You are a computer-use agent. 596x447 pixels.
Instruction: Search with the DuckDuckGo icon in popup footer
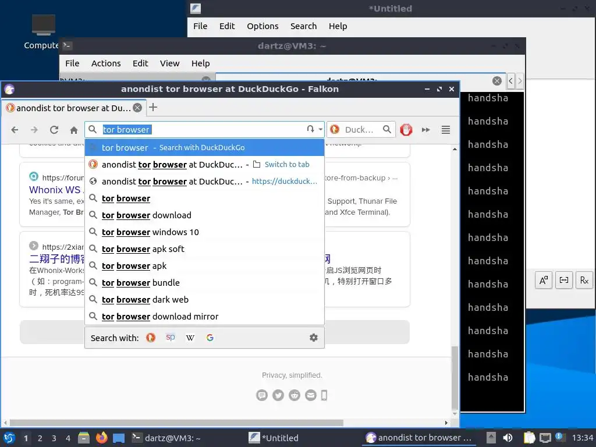[151, 338]
